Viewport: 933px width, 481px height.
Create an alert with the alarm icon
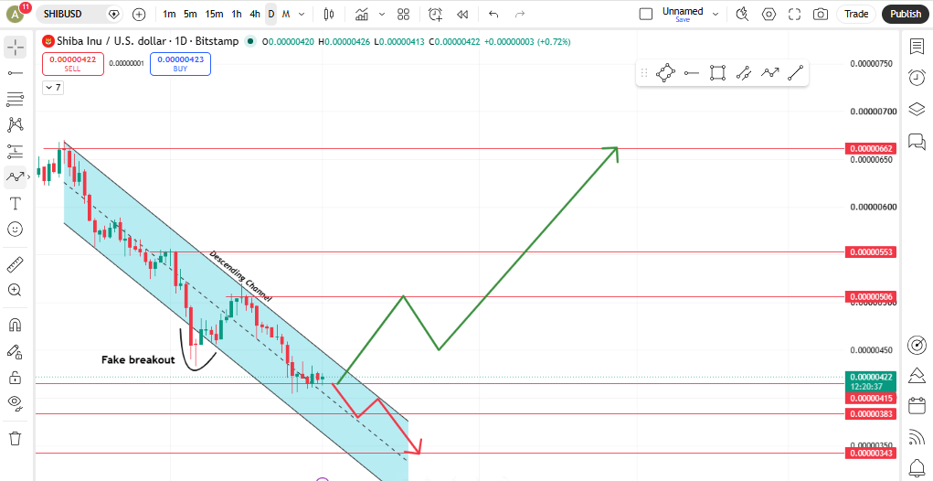click(x=436, y=15)
